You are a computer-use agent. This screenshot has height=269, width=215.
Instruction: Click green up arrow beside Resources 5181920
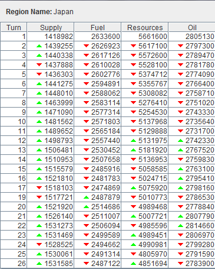pos(133,150)
